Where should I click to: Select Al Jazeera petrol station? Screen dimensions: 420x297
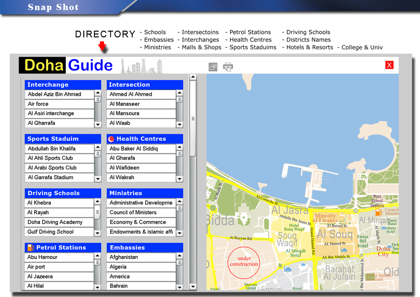pos(59,276)
